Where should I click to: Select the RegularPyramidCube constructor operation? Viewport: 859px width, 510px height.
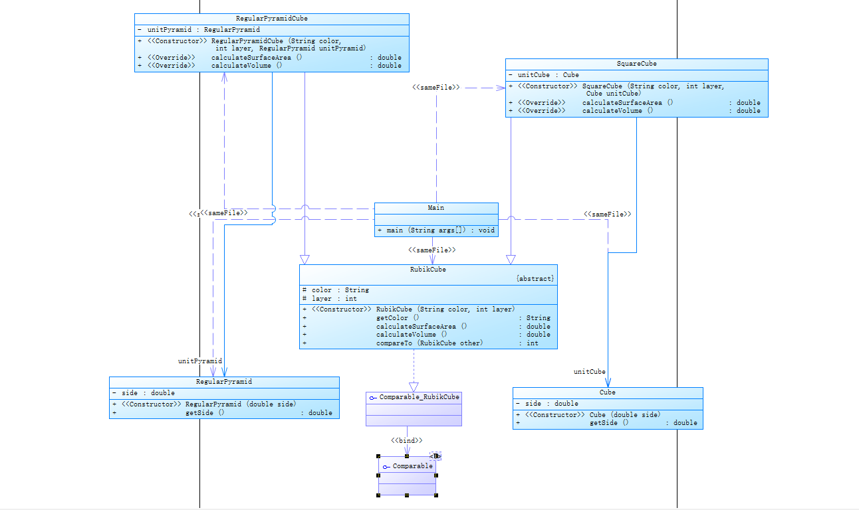click(x=252, y=44)
